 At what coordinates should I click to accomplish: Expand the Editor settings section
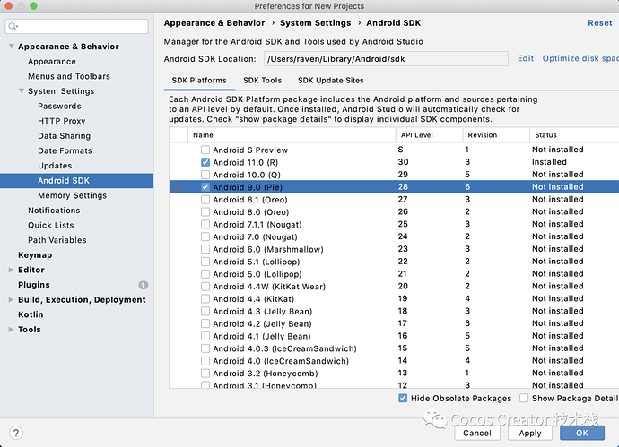tap(10, 270)
